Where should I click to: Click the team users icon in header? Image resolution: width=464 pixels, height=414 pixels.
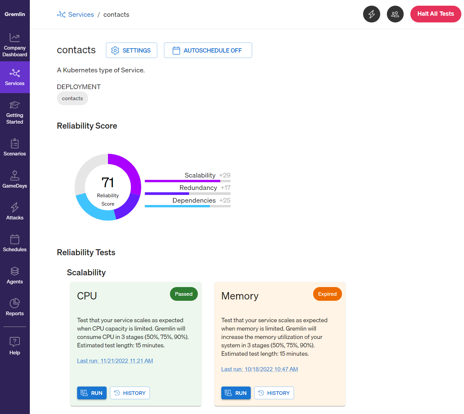[x=395, y=14]
